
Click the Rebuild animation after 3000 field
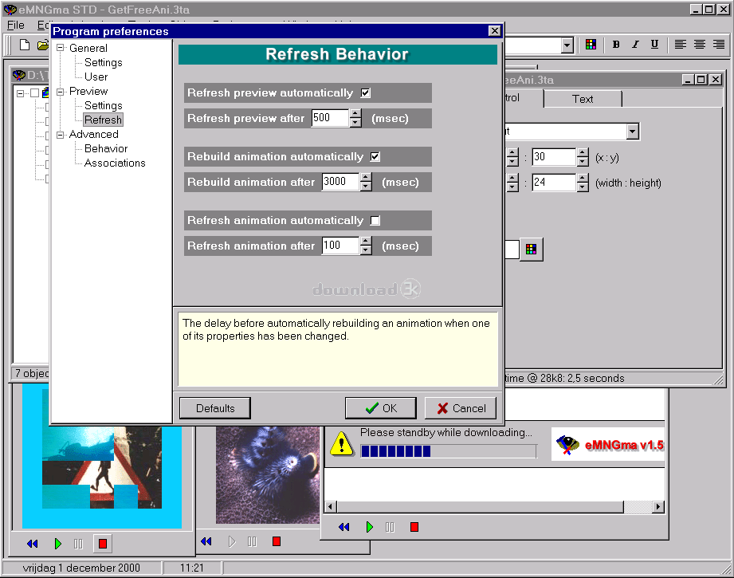coord(341,182)
